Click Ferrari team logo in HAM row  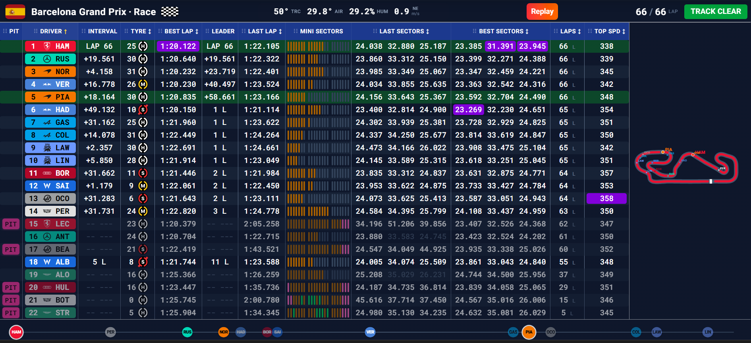click(x=47, y=46)
